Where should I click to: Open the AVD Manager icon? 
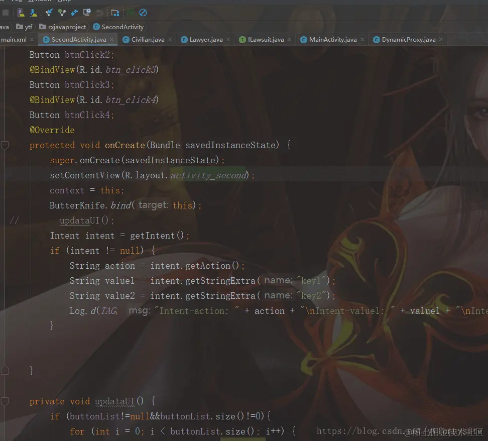point(21,13)
